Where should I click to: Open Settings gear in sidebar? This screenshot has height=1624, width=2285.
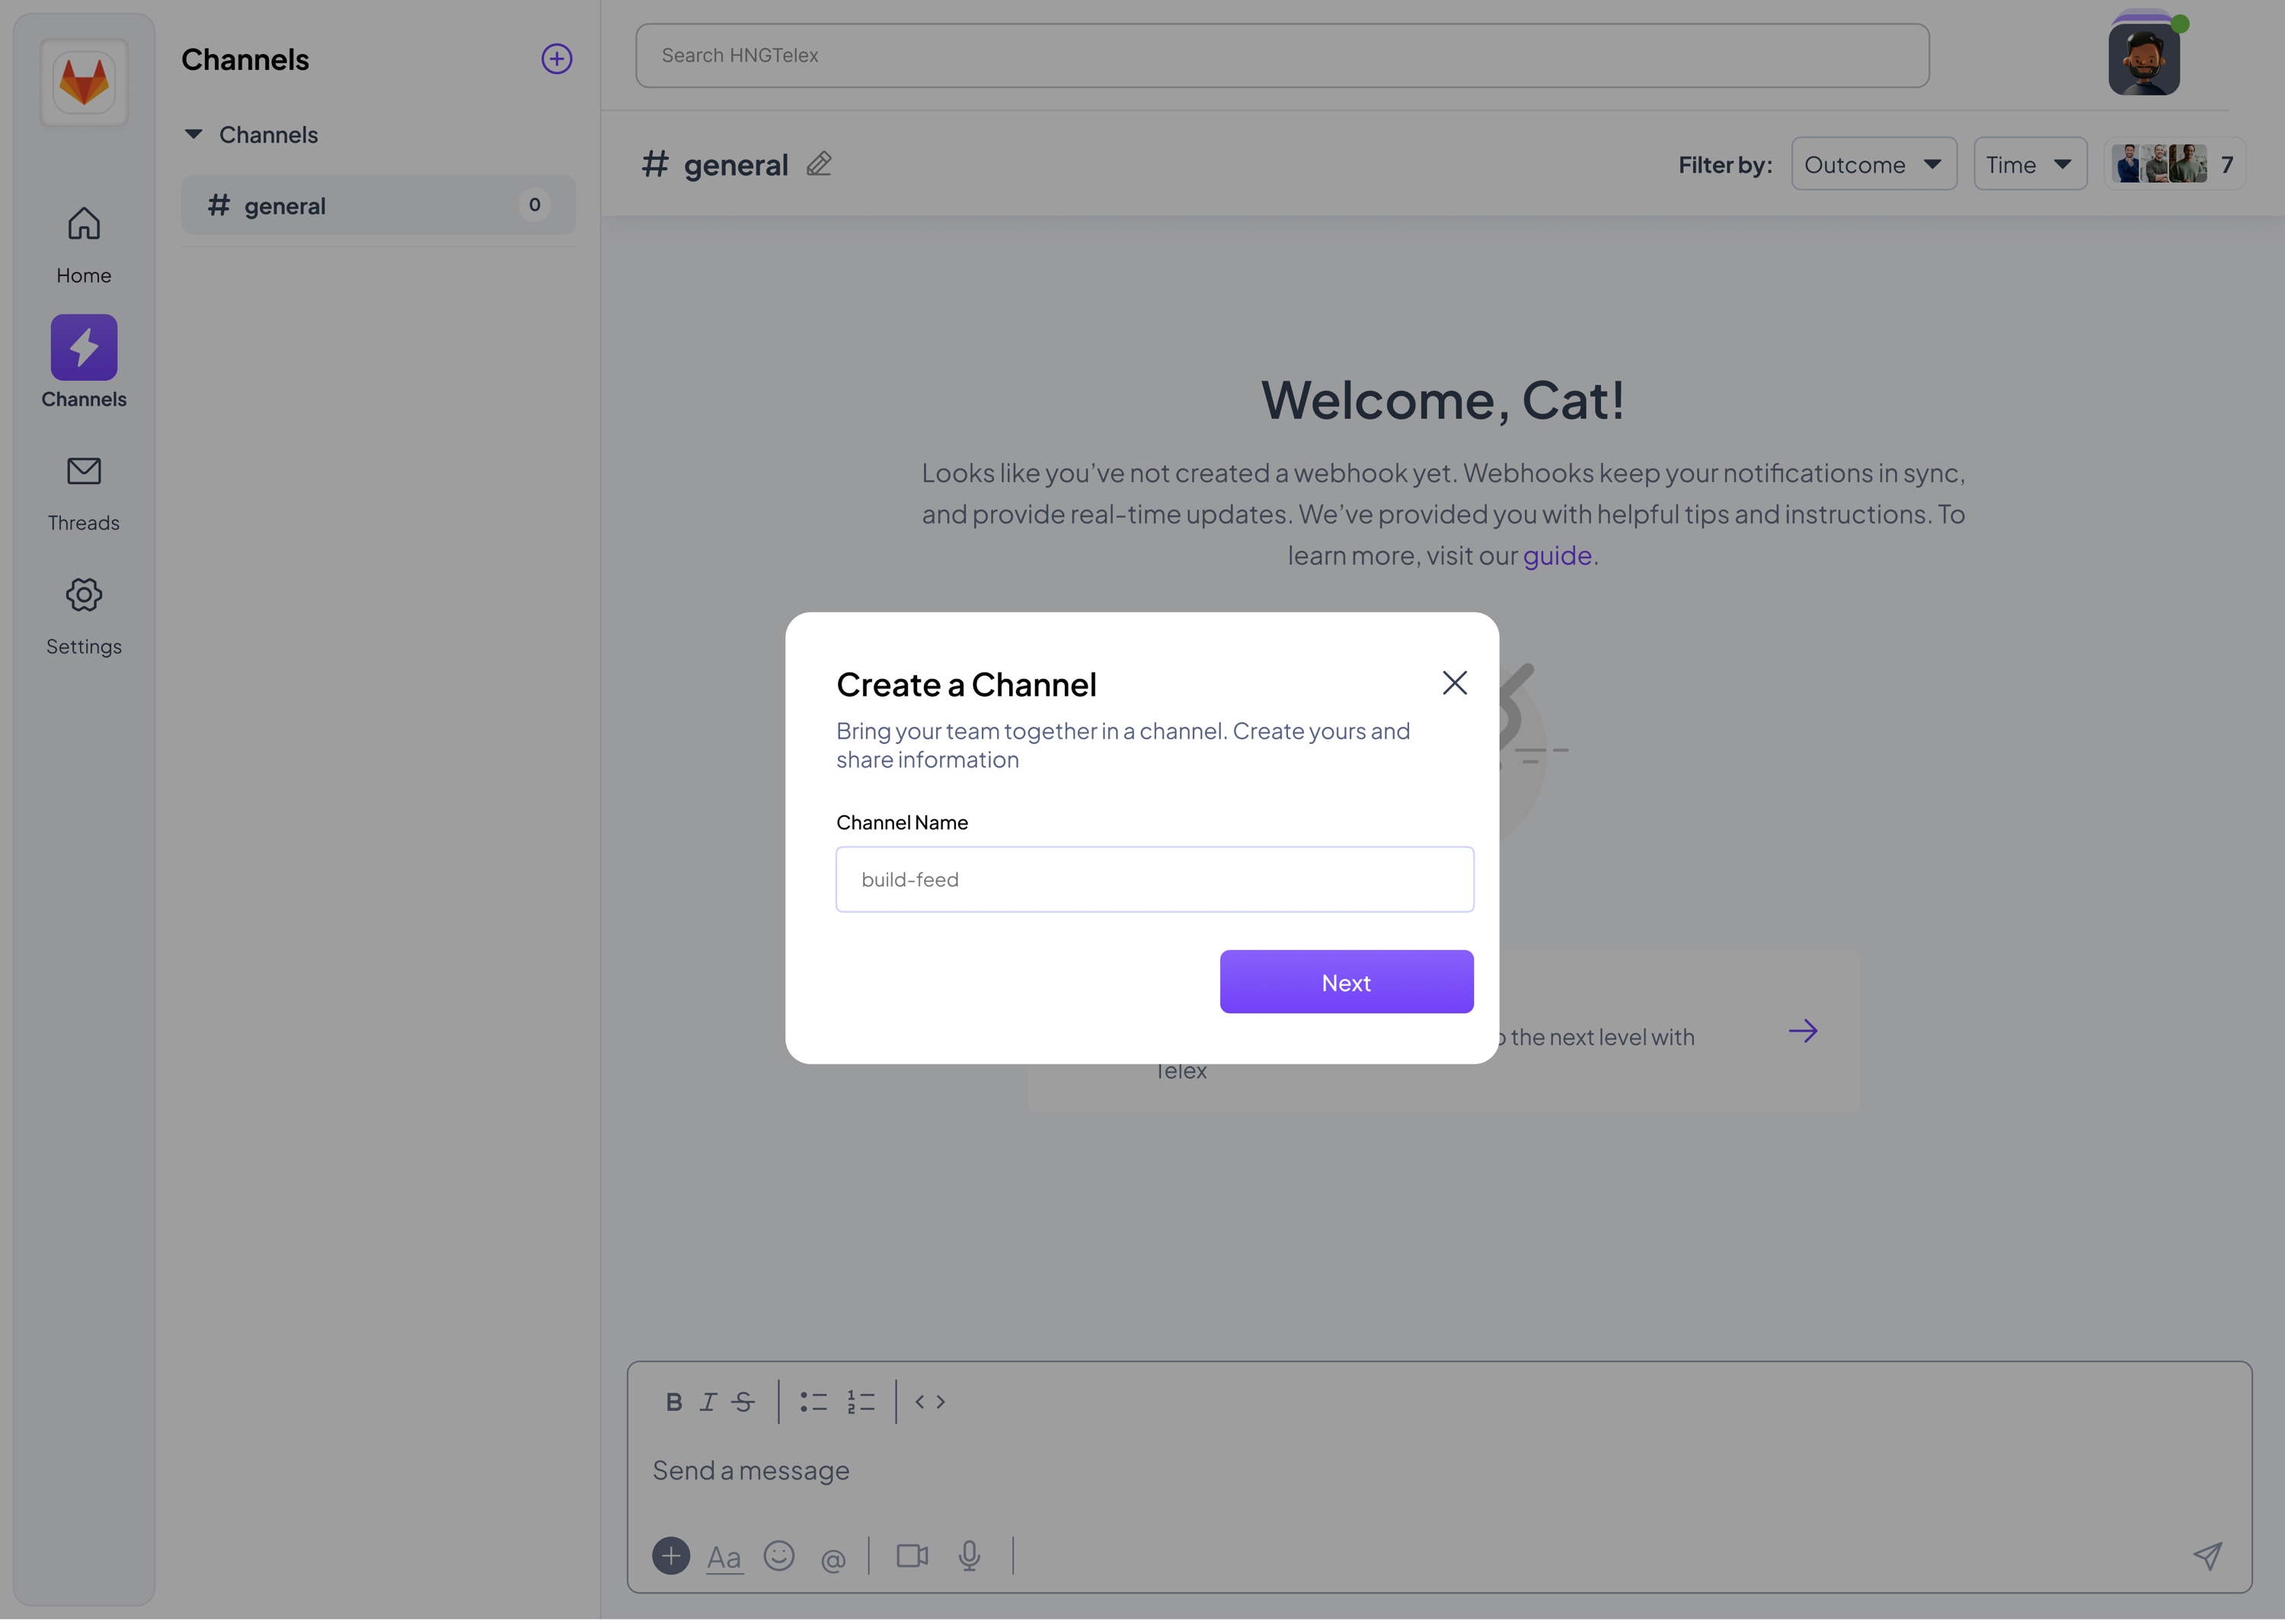click(84, 617)
